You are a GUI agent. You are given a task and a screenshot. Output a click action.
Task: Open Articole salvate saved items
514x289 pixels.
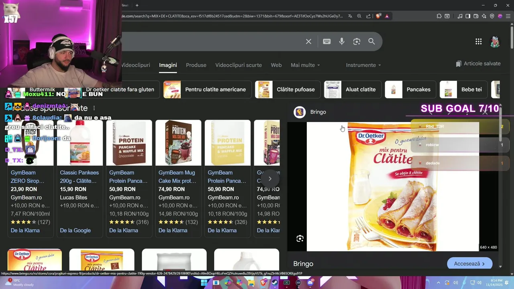point(478,64)
